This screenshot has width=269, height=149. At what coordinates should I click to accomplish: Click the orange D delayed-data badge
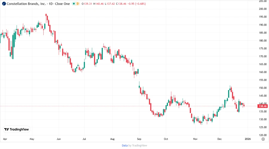click(77, 4)
